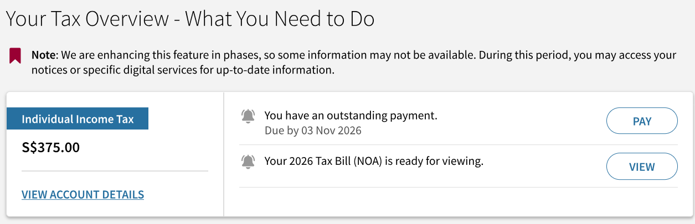The height and width of the screenshot is (224, 695).
Task: Click the "2026 Tax Bill (NOA) is ready" message
Action: (374, 162)
